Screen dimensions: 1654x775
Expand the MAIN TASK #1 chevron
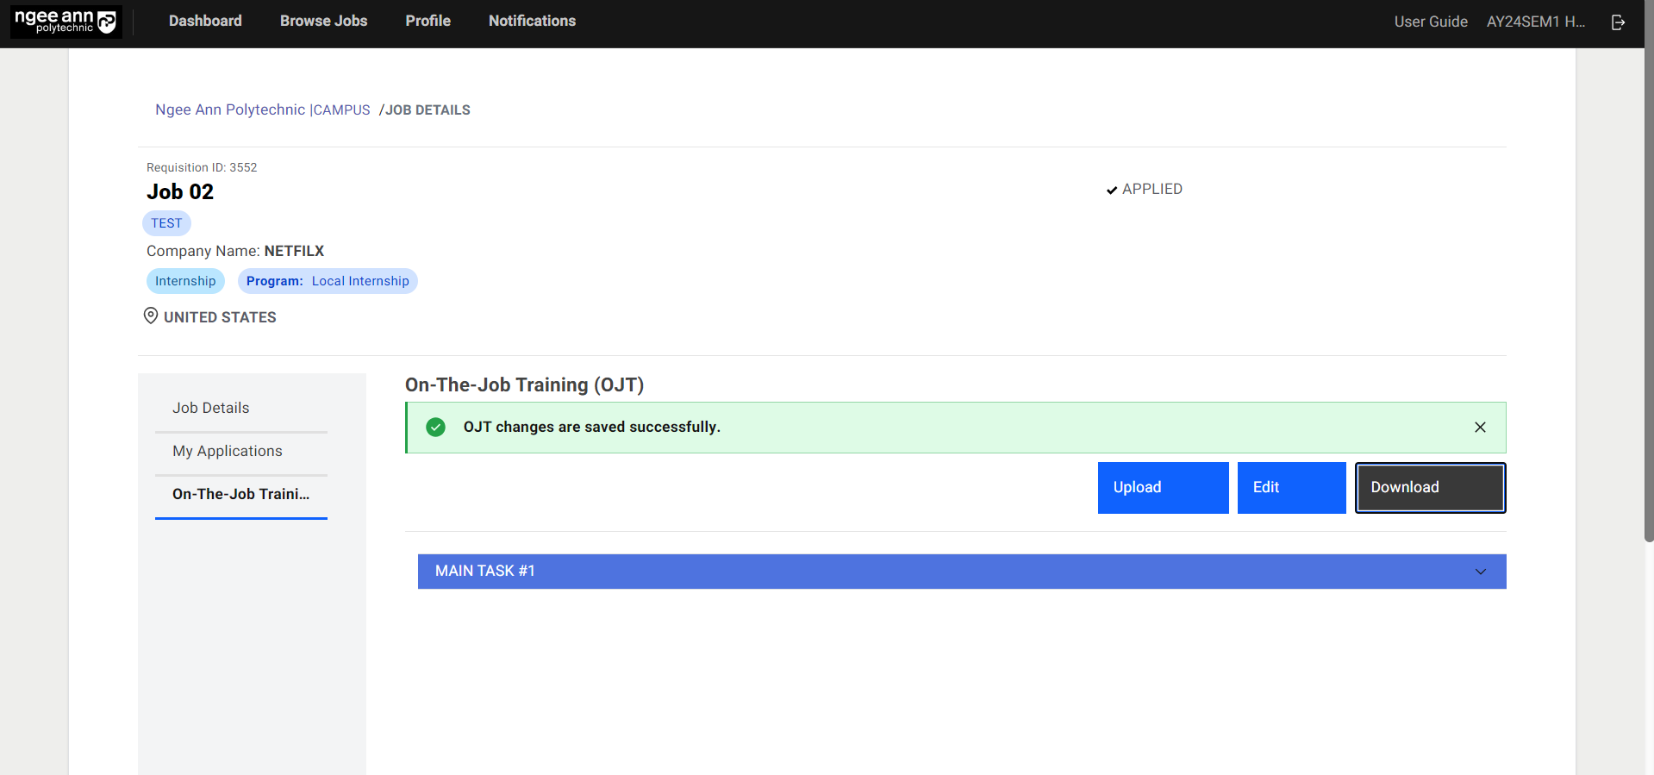coord(1480,572)
